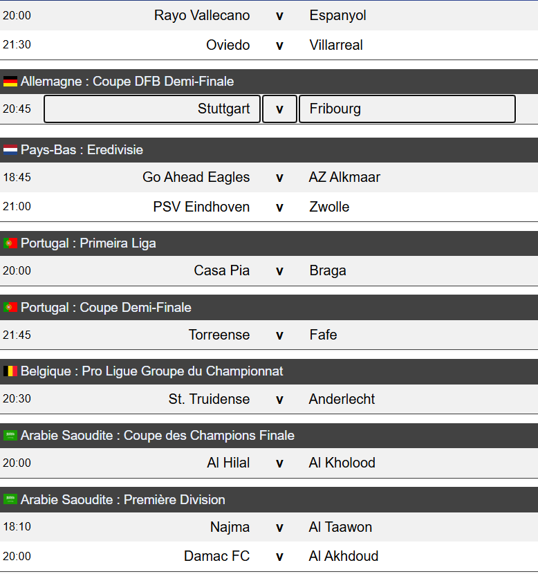538x574 pixels.
Task: Click the Saudi flag beside Coupe des Champions
Action: [10, 436]
